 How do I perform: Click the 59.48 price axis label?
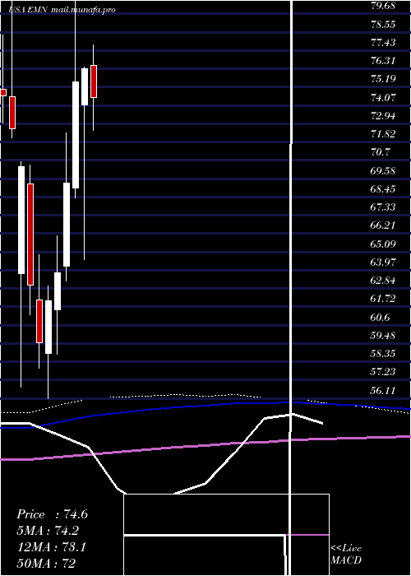(384, 336)
